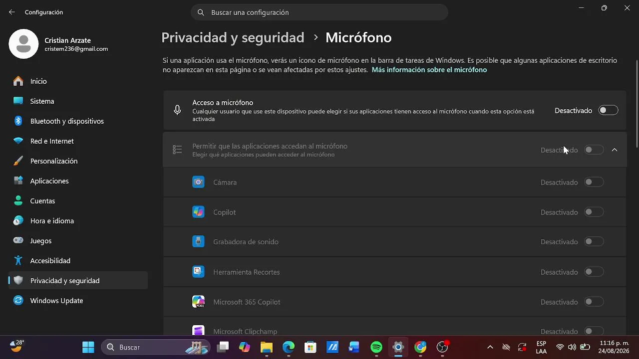Click the Cámara app icon
The image size is (639, 359).
coord(198,182)
